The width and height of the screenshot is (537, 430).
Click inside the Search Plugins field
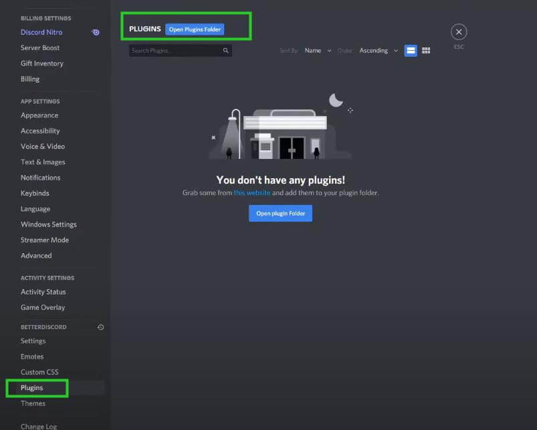coord(175,51)
